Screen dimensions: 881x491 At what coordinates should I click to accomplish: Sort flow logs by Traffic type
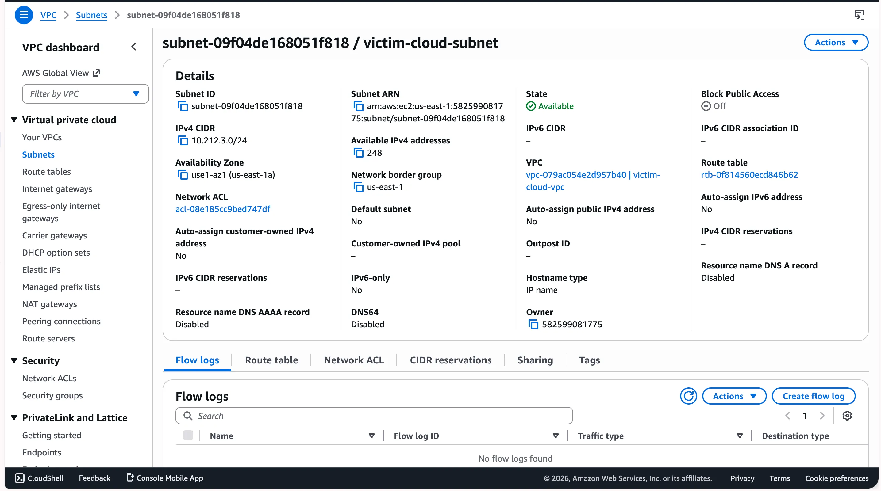coord(739,436)
